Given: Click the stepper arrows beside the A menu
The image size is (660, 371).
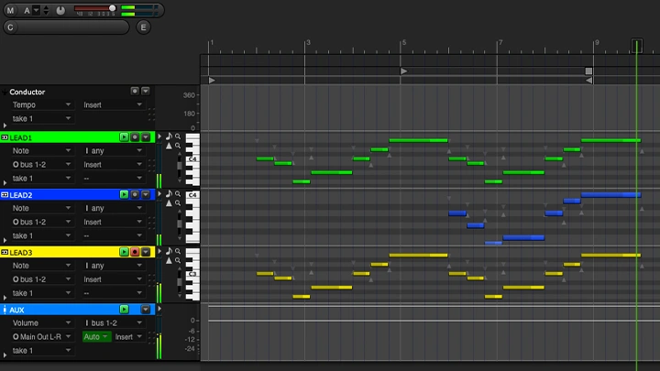Looking at the screenshot, I should point(47,10).
